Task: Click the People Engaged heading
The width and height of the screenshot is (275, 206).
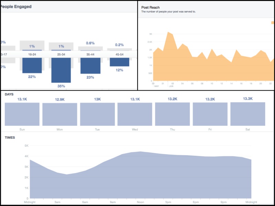Action: (x=16, y=7)
